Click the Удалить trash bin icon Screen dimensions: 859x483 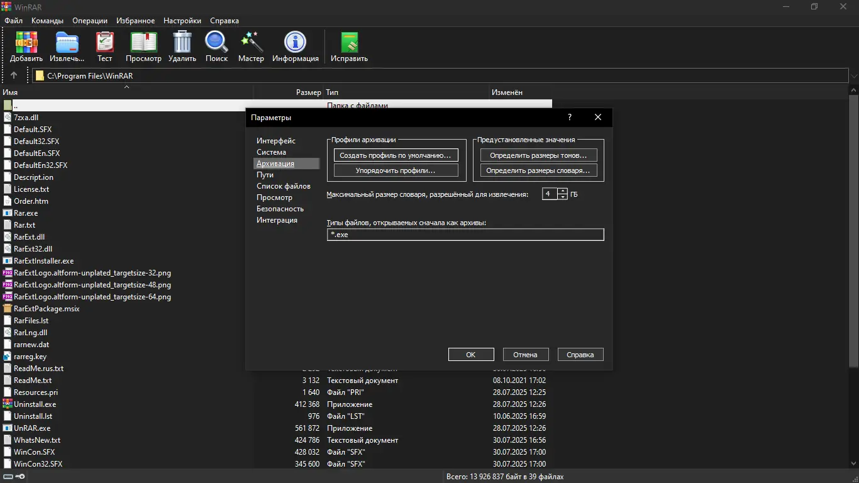tap(182, 43)
